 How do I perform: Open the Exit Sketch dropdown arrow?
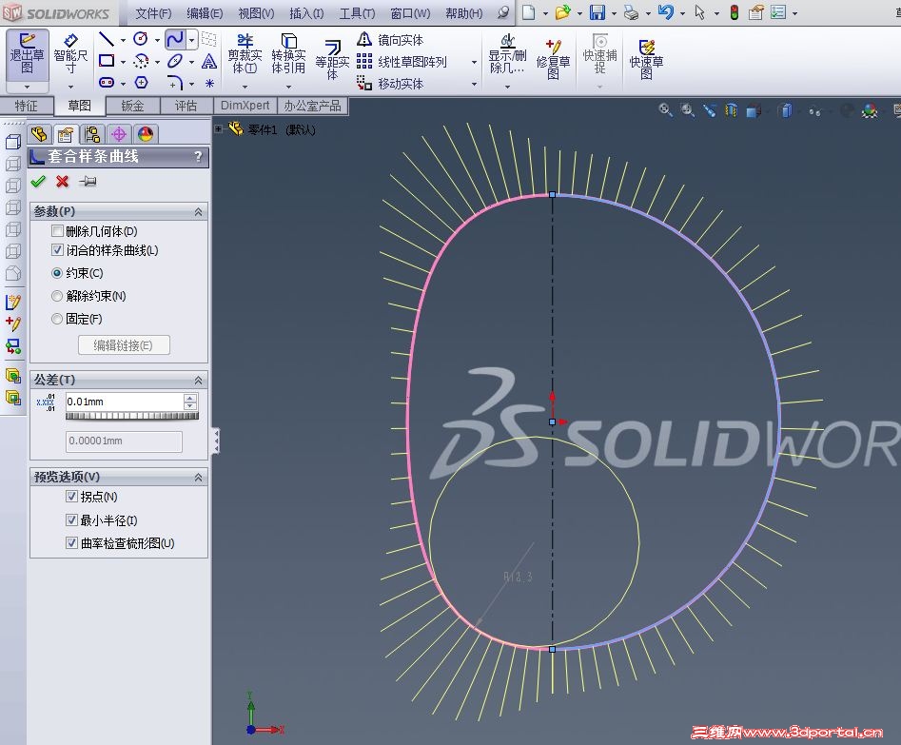coord(27,87)
